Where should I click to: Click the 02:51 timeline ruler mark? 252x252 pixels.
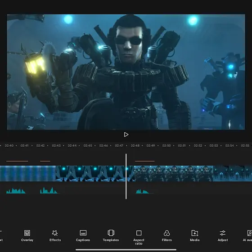(x=182, y=146)
